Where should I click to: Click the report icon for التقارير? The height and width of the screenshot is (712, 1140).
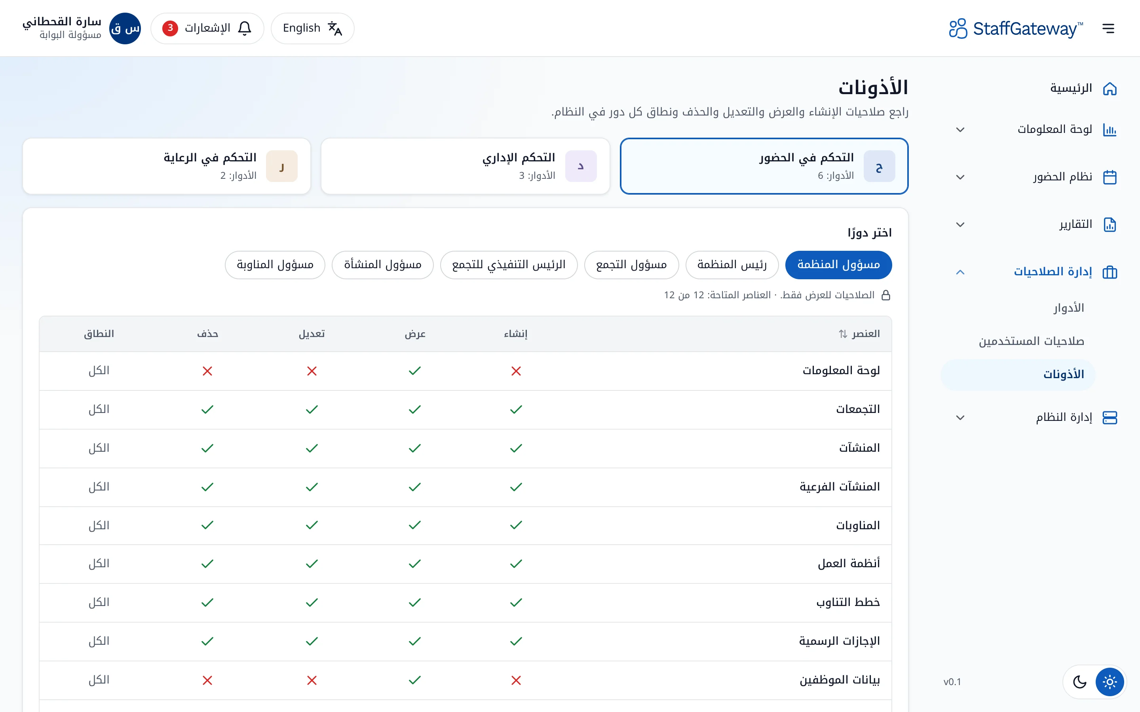[x=1110, y=225]
